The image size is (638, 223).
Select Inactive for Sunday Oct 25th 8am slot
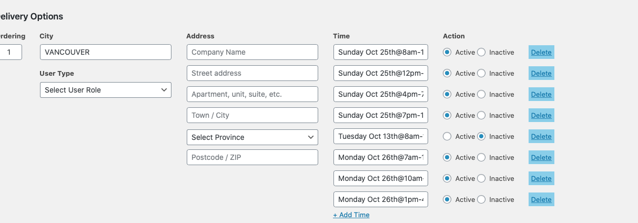click(x=481, y=52)
